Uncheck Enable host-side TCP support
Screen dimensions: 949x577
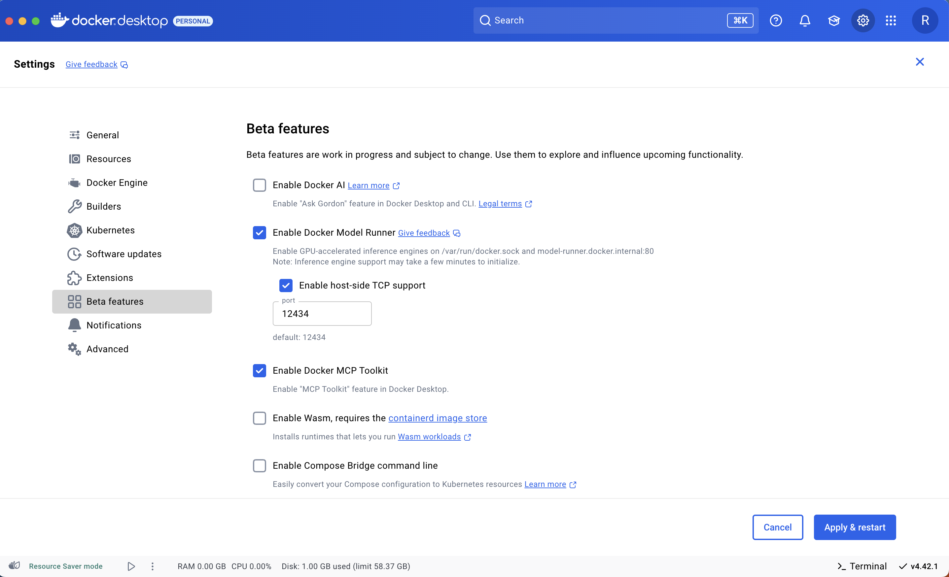[286, 285]
